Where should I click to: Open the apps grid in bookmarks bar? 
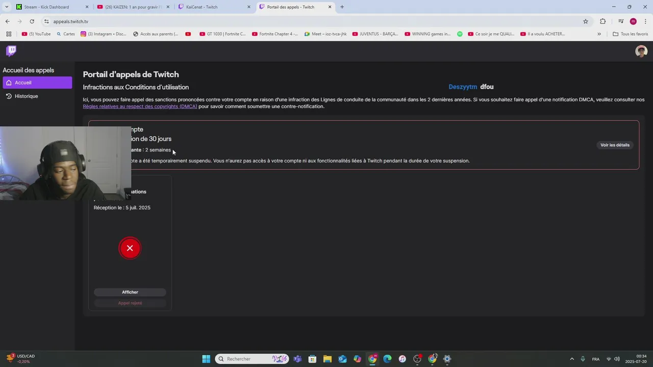pyautogui.click(x=9, y=34)
